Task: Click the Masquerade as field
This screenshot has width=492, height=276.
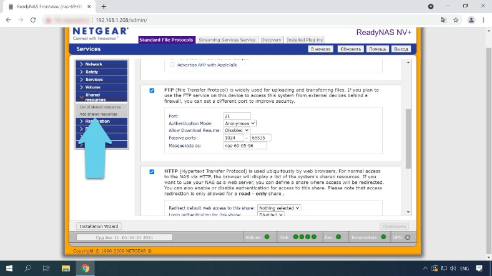Action: click(245, 146)
